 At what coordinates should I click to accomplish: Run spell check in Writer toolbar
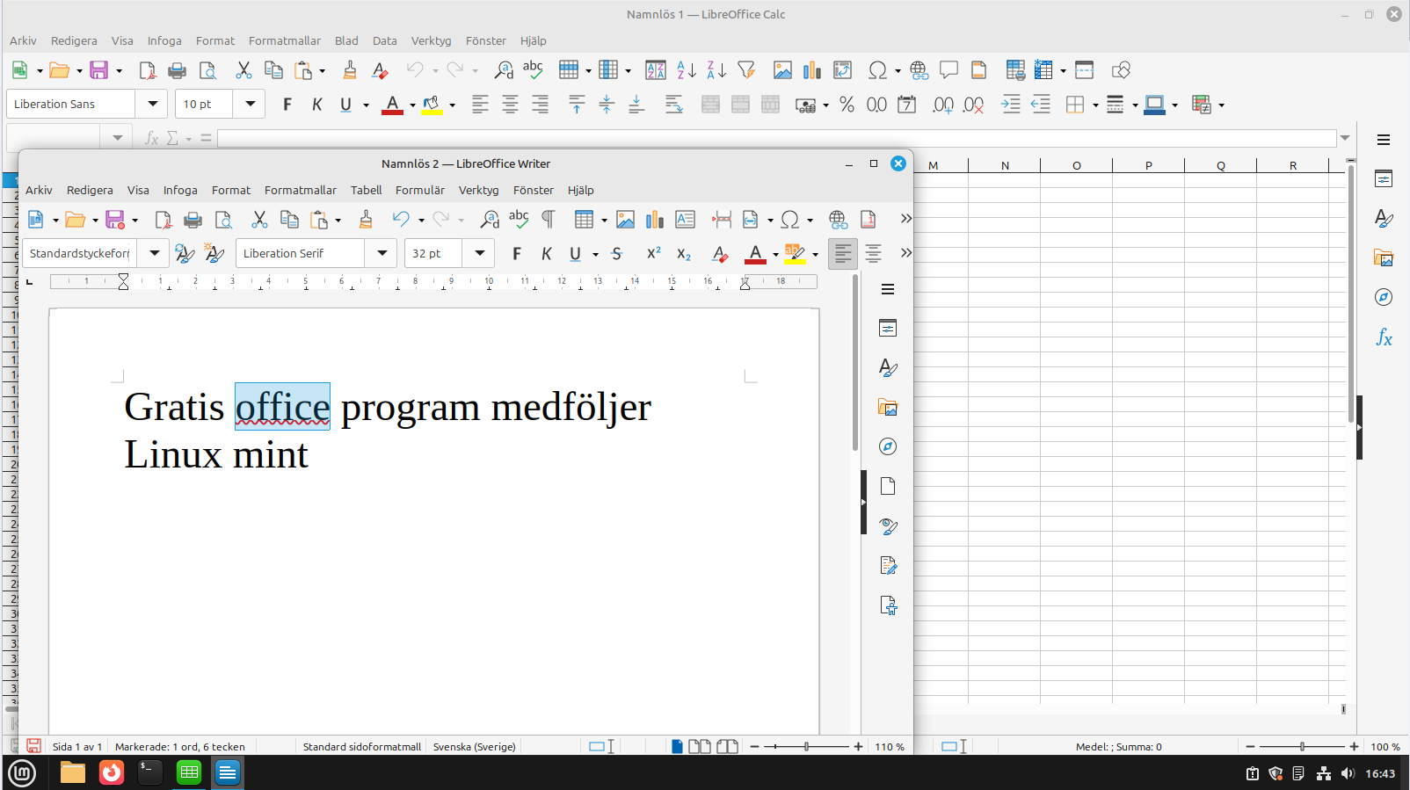520,220
